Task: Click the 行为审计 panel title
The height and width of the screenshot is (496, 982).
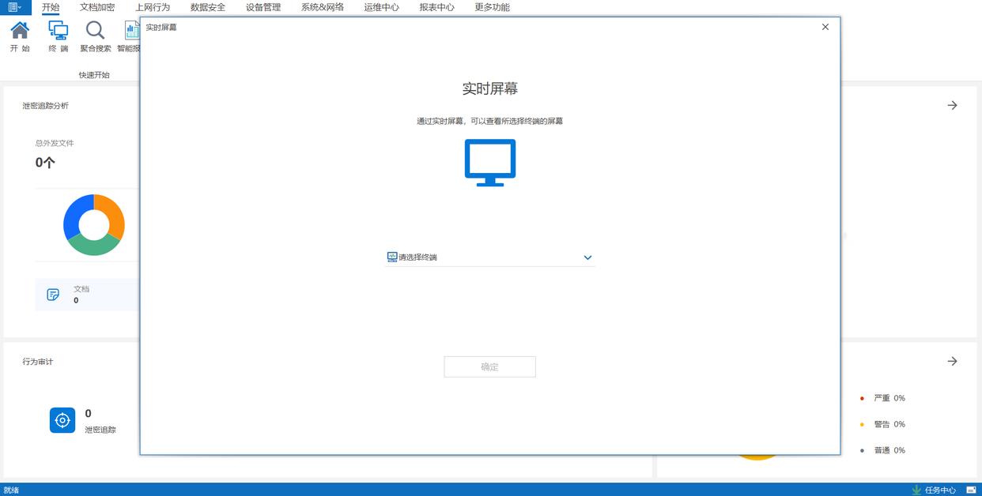Action: click(x=38, y=362)
